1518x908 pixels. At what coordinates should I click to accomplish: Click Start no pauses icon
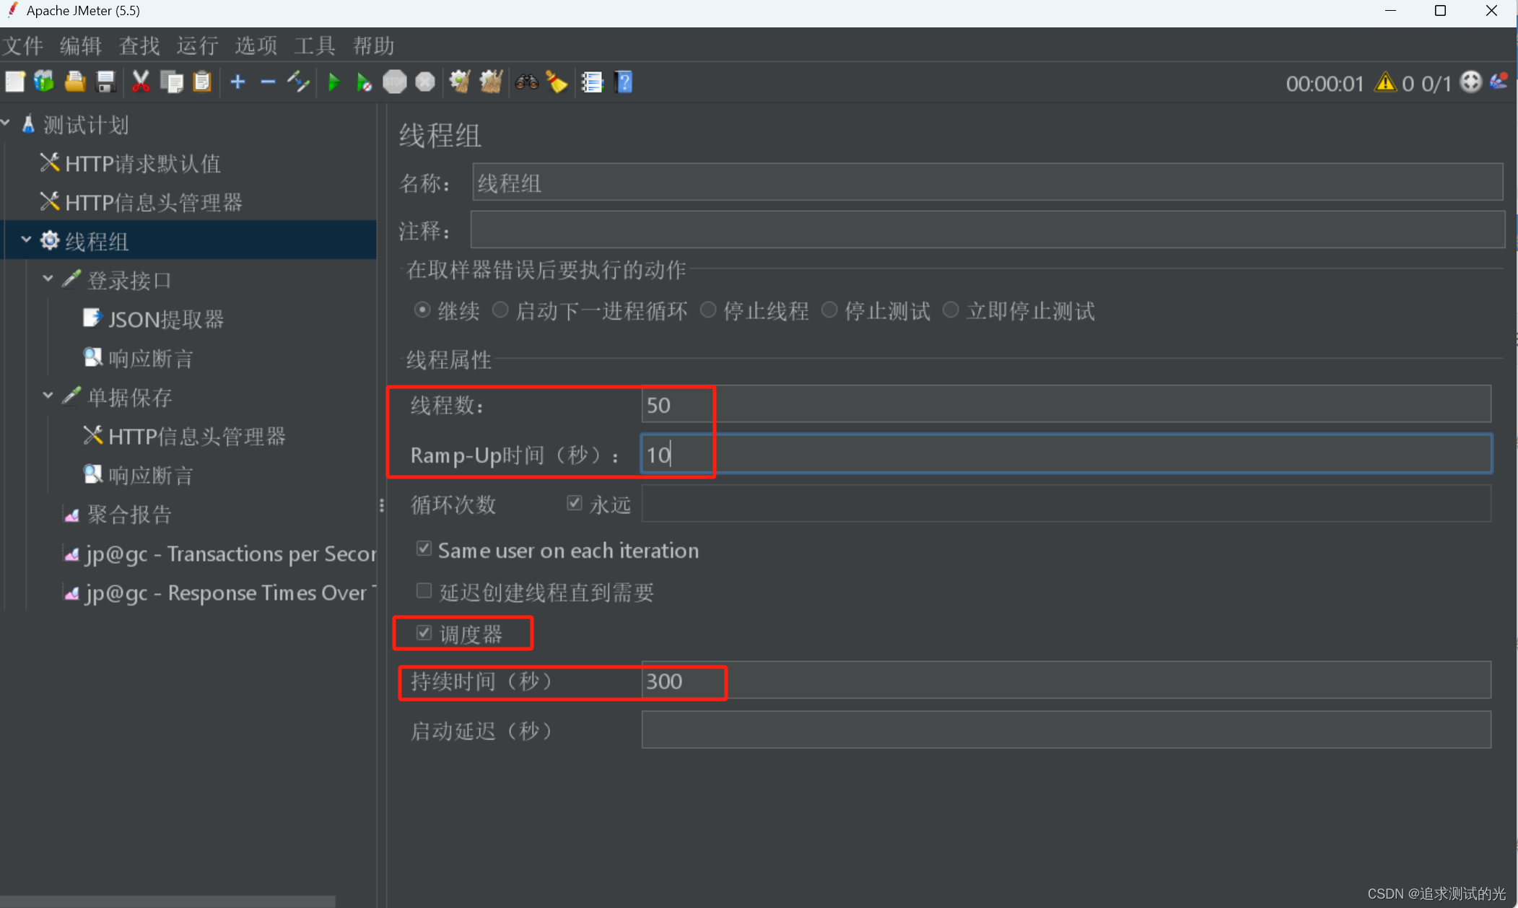364,82
